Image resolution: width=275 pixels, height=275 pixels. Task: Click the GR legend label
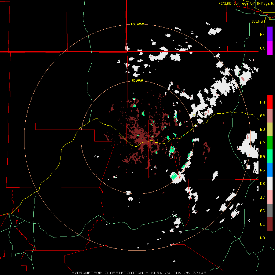pyautogui.click(x=262, y=116)
